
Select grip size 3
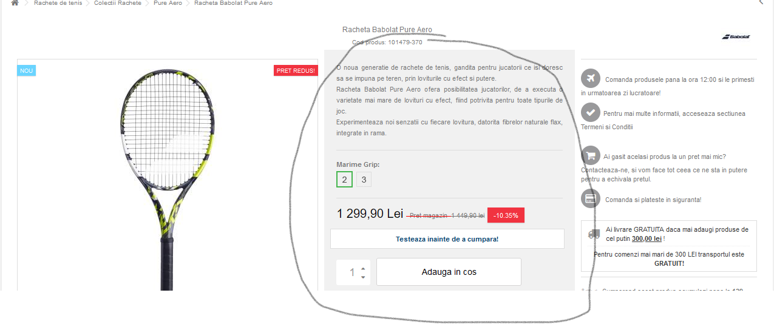click(x=364, y=180)
